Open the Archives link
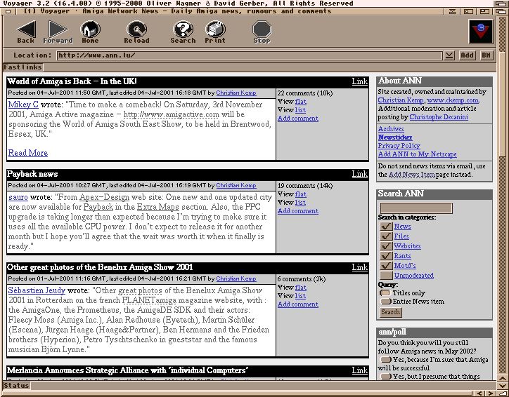The image size is (509, 397). coord(391,128)
